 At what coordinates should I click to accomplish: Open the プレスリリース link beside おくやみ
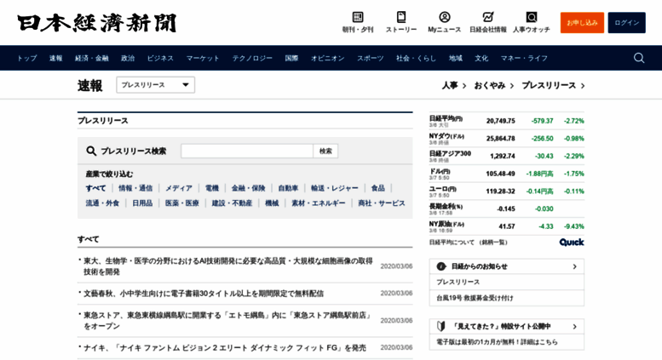(x=553, y=86)
